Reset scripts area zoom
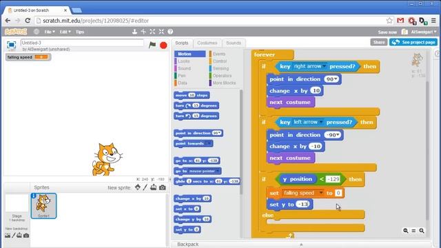This screenshot has height=248, width=441. coord(413,231)
